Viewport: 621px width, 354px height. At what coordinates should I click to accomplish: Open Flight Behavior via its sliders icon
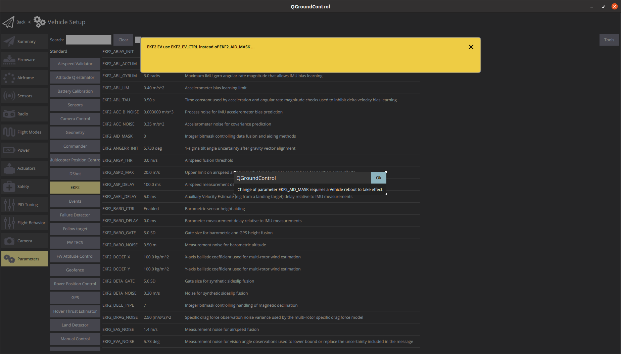[x=9, y=222]
